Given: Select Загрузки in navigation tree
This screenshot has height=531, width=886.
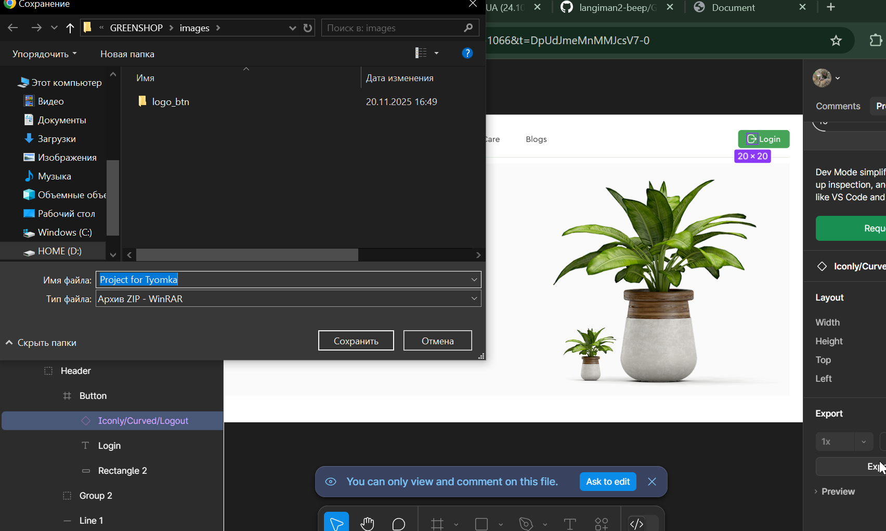Looking at the screenshot, I should [50, 139].
